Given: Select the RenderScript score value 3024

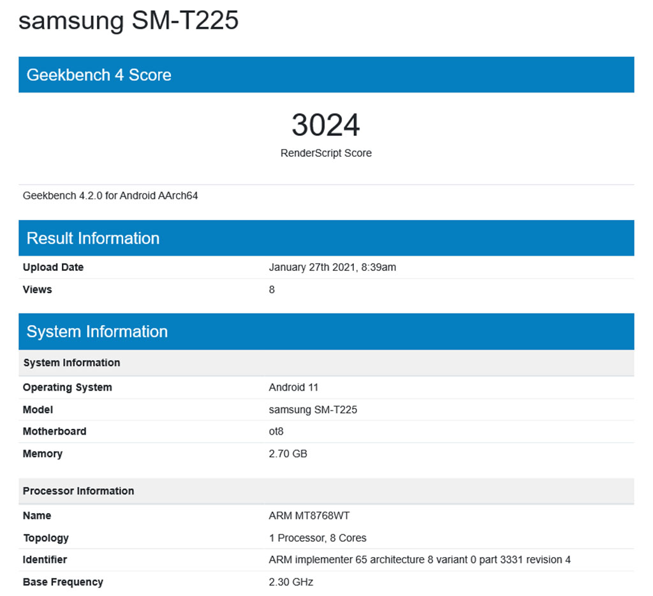Looking at the screenshot, I should [x=326, y=125].
